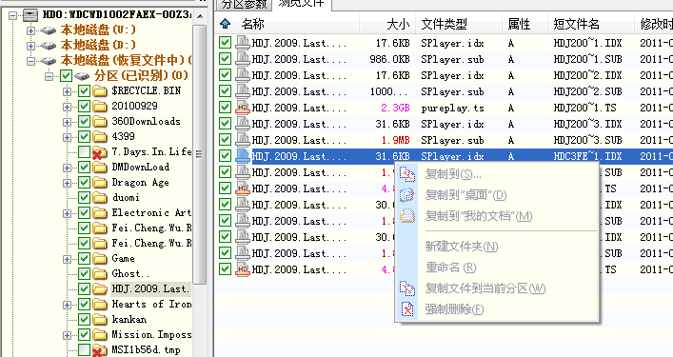Sort by the 文件类型 column header

click(459, 24)
